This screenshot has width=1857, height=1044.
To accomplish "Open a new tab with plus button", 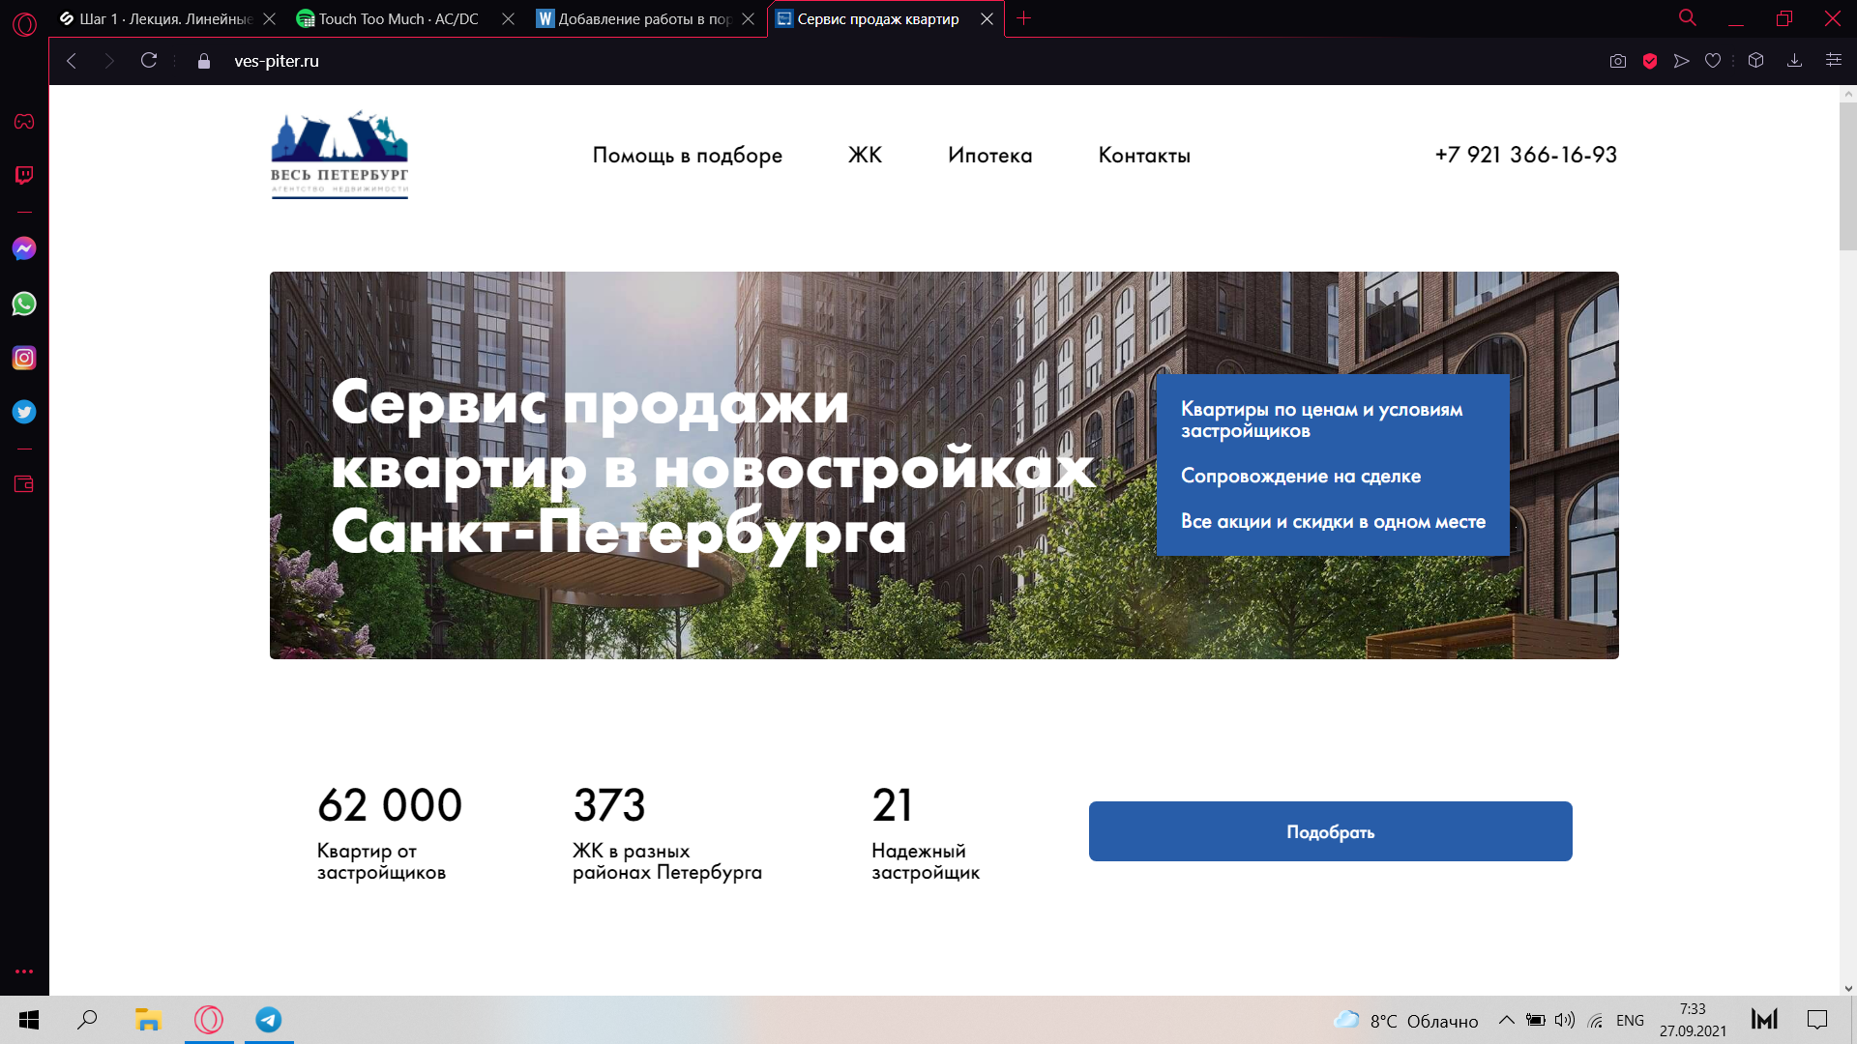I will tap(1024, 18).
